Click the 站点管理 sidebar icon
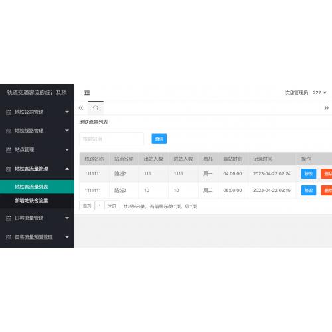The height and width of the screenshot is (332, 332). click(x=9, y=150)
